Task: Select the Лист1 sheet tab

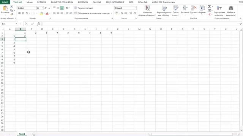Action: coord(22,134)
